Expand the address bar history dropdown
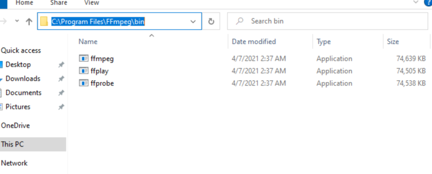432x174 pixels. [x=193, y=22]
